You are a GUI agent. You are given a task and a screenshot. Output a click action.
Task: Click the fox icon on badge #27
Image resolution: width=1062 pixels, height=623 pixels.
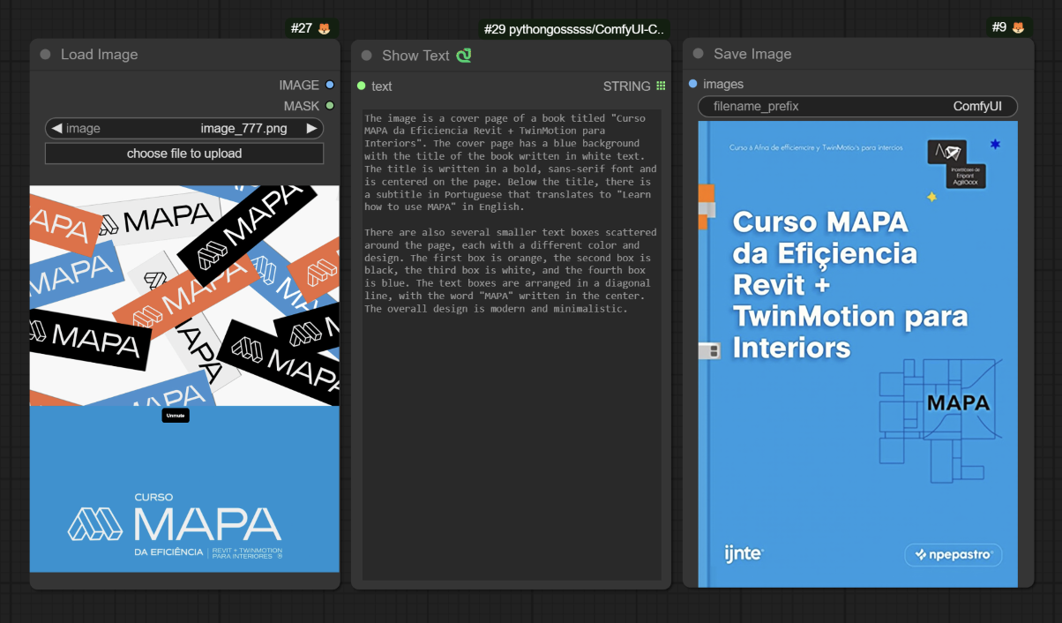click(x=325, y=28)
